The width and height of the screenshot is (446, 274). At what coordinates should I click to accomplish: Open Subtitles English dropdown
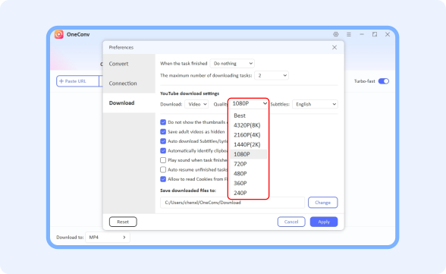tap(315, 104)
